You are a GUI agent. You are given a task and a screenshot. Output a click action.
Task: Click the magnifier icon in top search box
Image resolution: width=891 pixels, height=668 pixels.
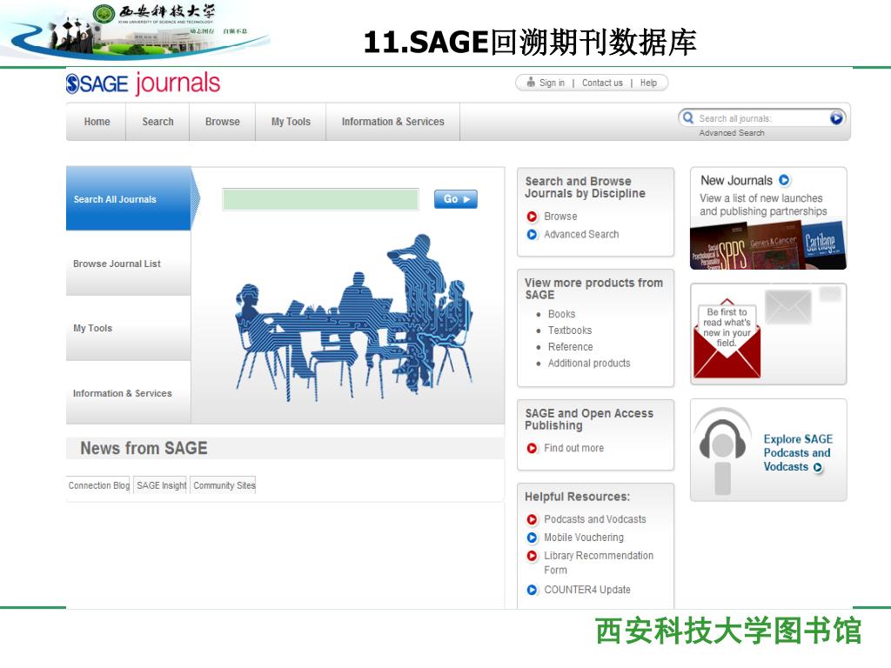point(688,117)
